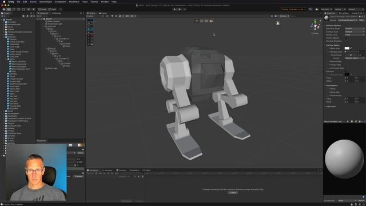
Task: Select ProBuilder edge selection mode icon
Action: pyautogui.click(x=206, y=21)
